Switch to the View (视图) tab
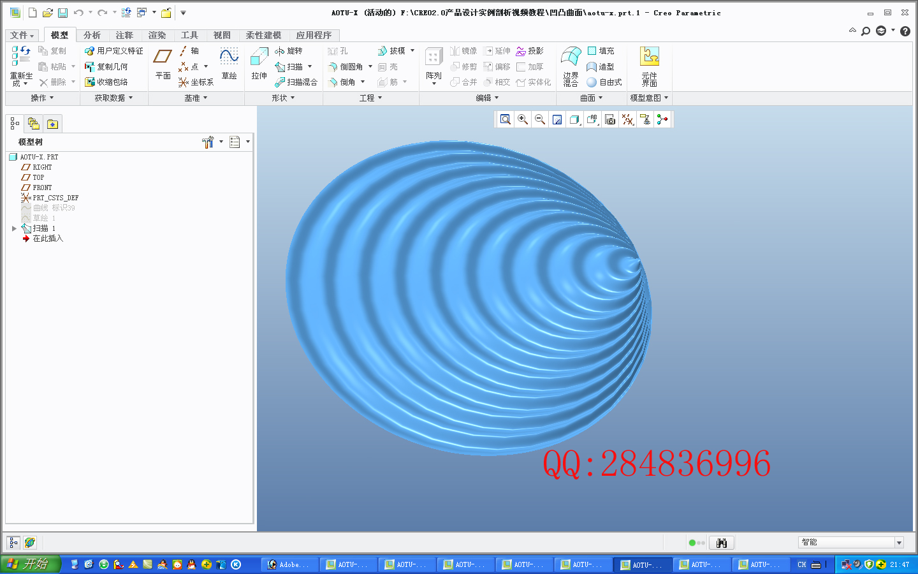The width and height of the screenshot is (918, 574). (222, 35)
